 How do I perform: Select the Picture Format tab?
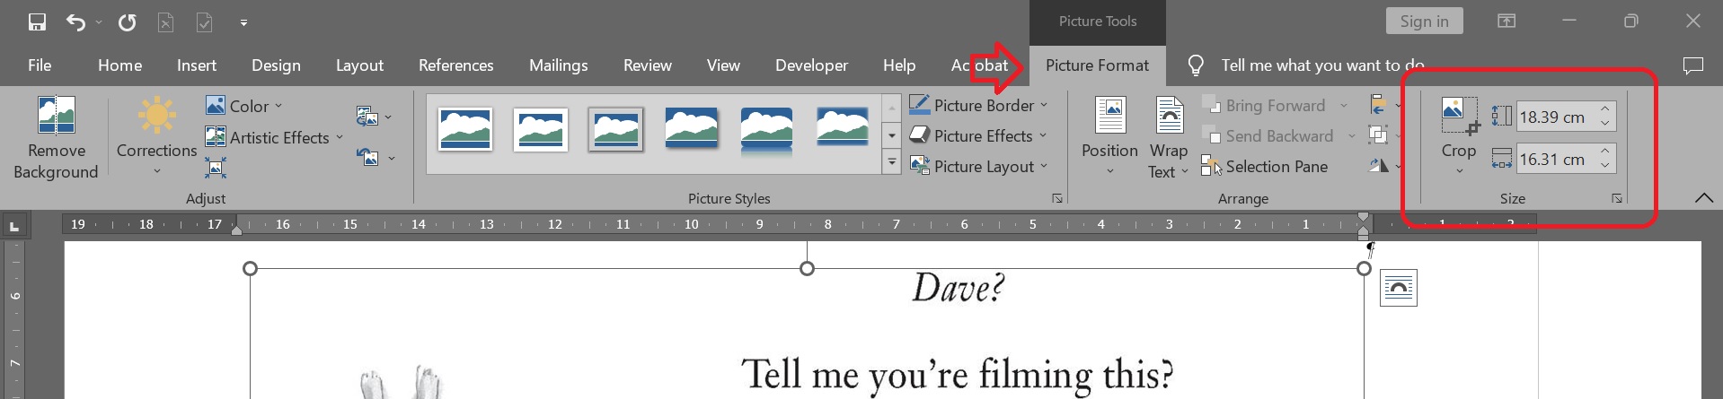1097,65
